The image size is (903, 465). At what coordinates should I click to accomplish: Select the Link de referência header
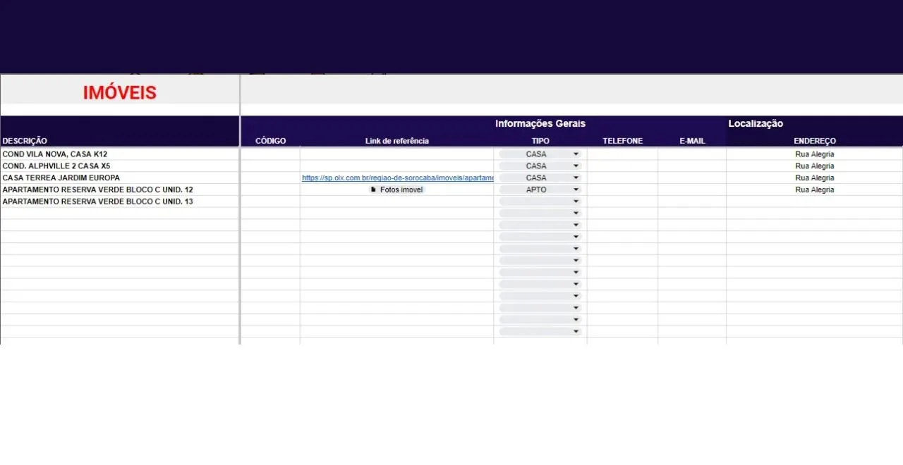[x=396, y=141]
